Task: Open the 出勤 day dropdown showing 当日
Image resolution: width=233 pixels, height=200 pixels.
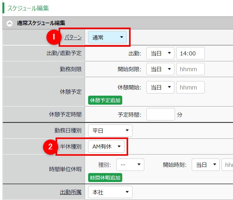Action: coord(160,53)
